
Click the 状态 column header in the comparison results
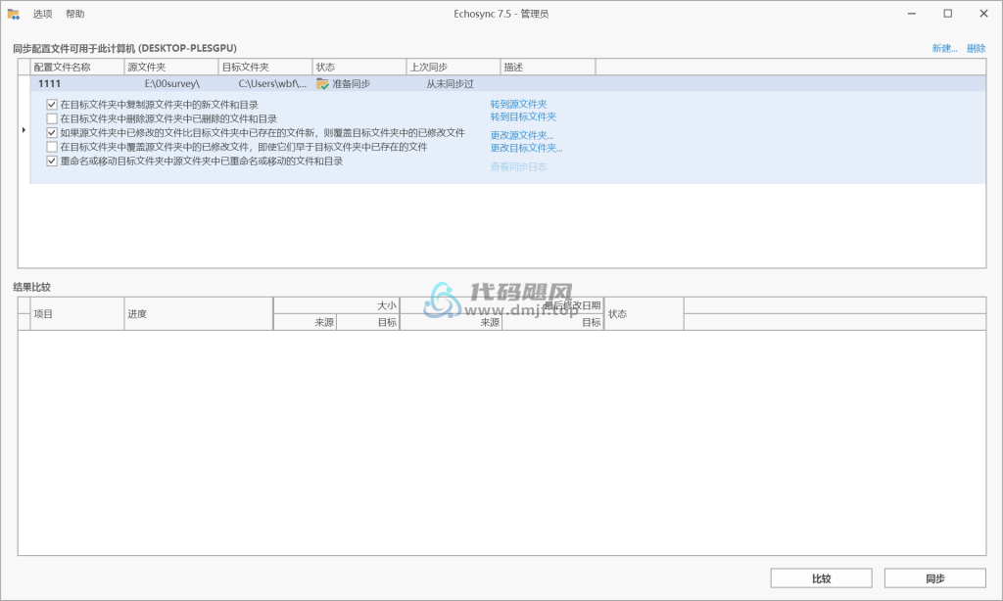(x=644, y=314)
